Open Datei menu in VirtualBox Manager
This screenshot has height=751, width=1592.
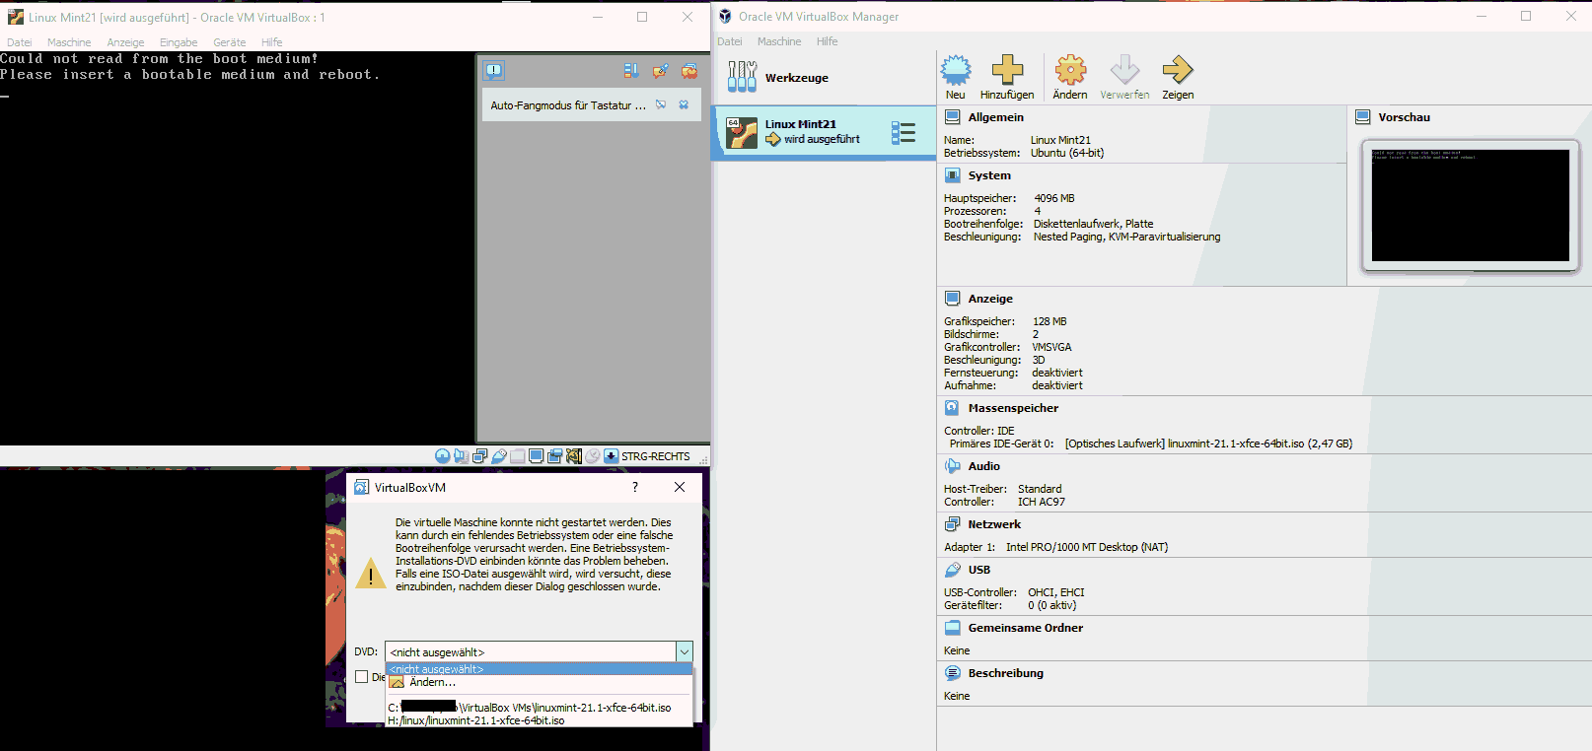pyautogui.click(x=730, y=41)
